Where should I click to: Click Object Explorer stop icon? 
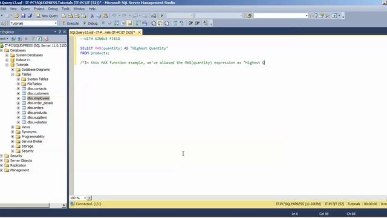pos(27,39)
